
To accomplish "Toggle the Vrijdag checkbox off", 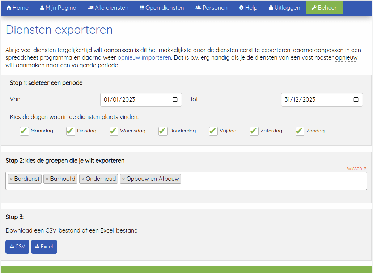I will tap(213, 131).
